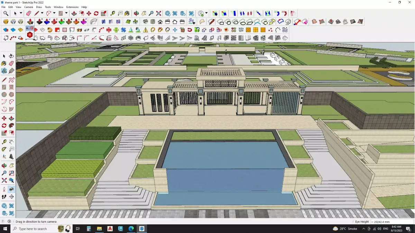Click the Eye Height value field
Viewport: 415px width, 233px height.
pos(391,222)
